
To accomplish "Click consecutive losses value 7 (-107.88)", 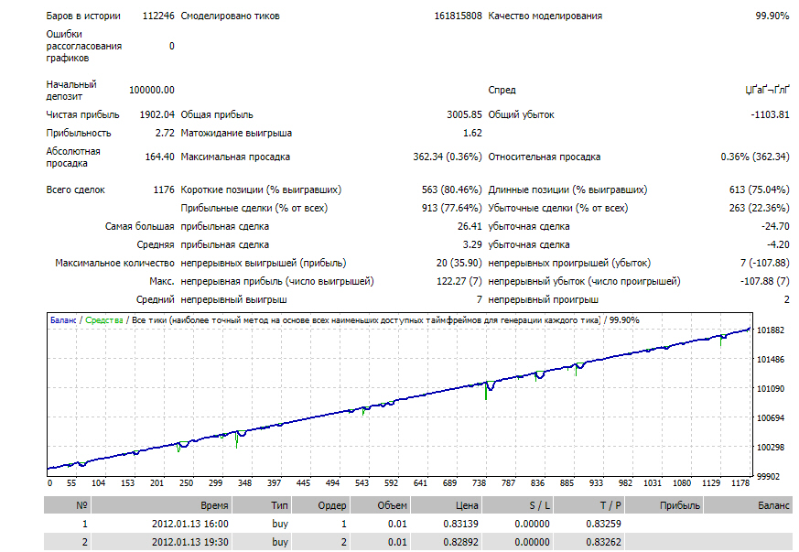I will [765, 264].
